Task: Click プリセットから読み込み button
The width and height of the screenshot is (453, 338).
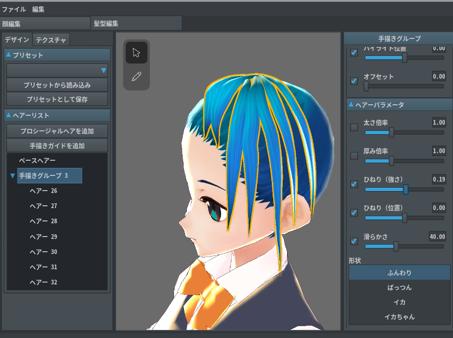Action: click(x=57, y=85)
